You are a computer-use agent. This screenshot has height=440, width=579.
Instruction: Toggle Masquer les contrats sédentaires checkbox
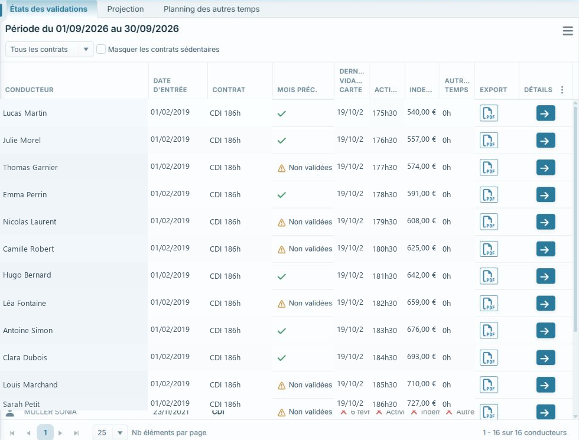point(101,49)
